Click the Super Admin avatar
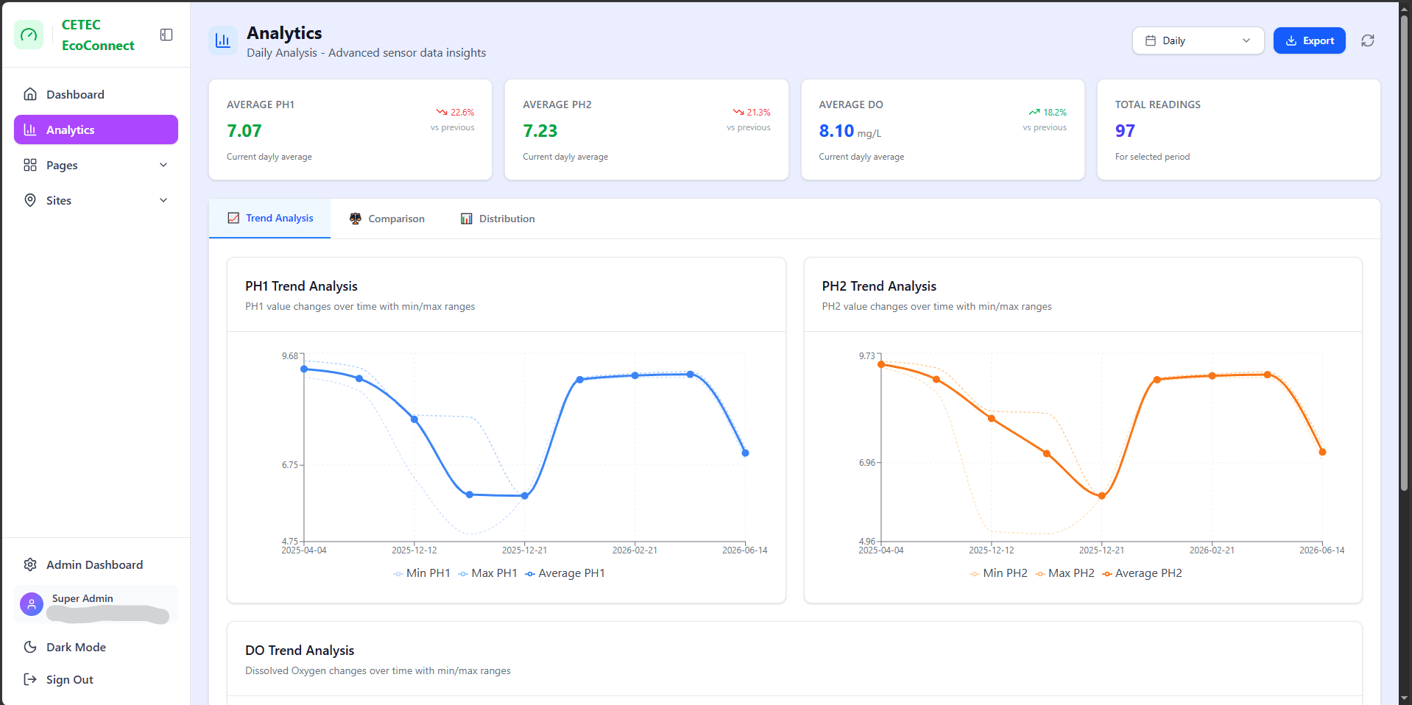The width and height of the screenshot is (1412, 705). coord(32,605)
